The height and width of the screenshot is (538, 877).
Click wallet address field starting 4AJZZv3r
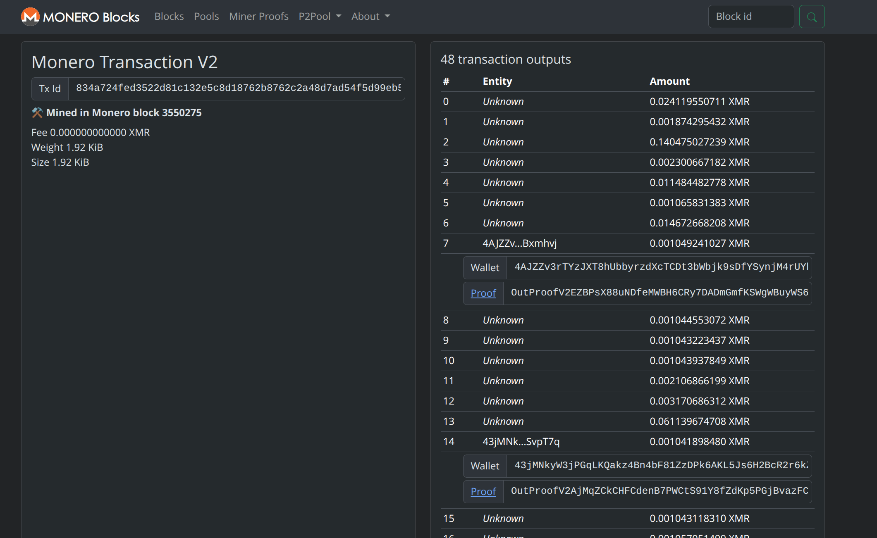660,267
